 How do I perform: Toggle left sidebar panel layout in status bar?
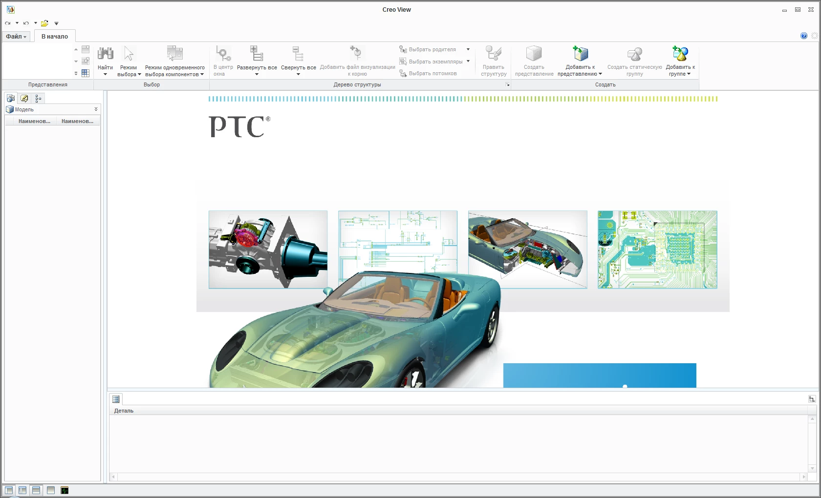click(22, 490)
